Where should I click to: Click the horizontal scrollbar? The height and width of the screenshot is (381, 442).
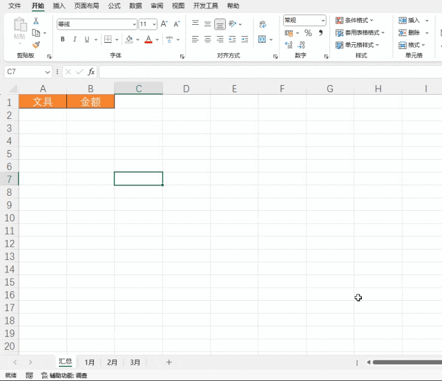(x=407, y=362)
